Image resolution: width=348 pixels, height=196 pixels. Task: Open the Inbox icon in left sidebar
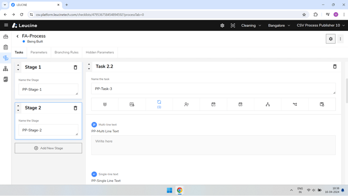pyautogui.click(x=6, y=36)
